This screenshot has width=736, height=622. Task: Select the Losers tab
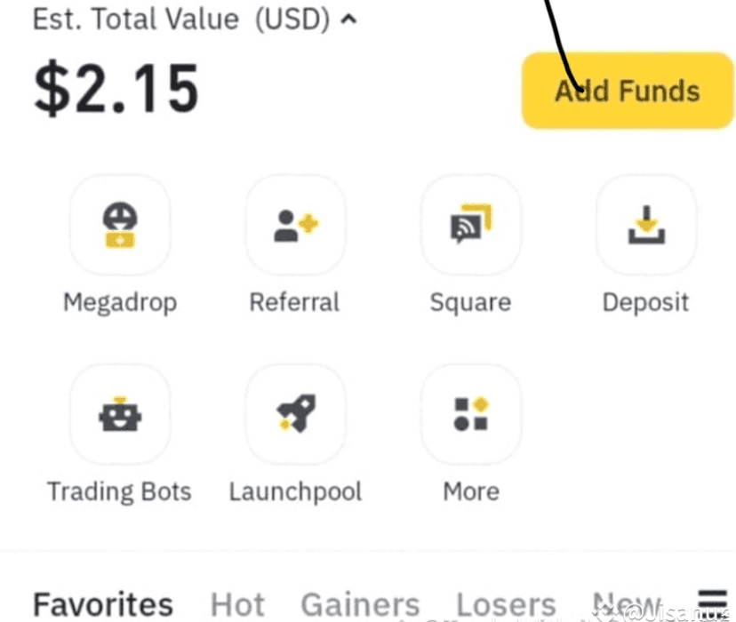tap(505, 605)
